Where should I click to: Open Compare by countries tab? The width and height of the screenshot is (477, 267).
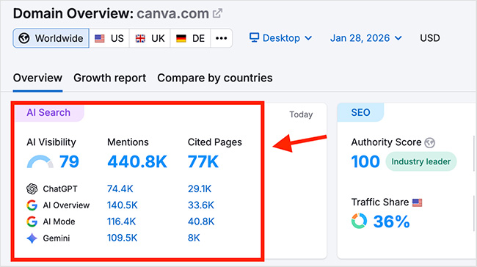[215, 78]
